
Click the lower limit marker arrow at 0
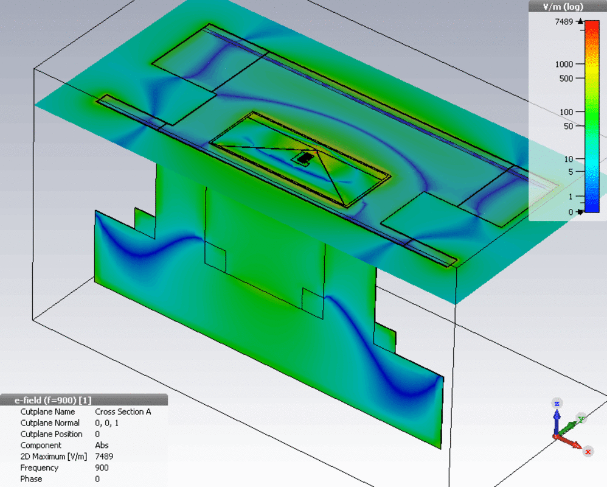(x=580, y=212)
